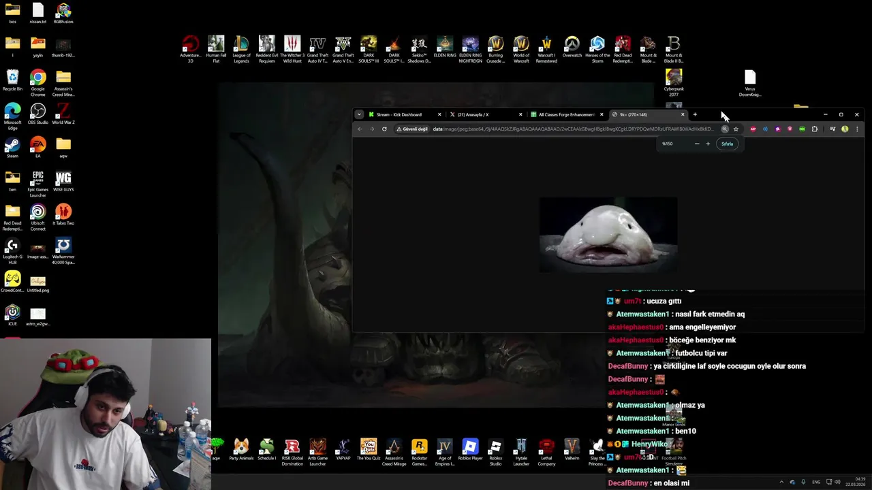Click the Sıfırla zoom reset button
Screen dimensions: 872x490
(x=728, y=144)
